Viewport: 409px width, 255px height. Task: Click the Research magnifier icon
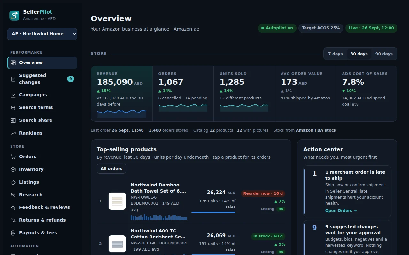point(13,195)
